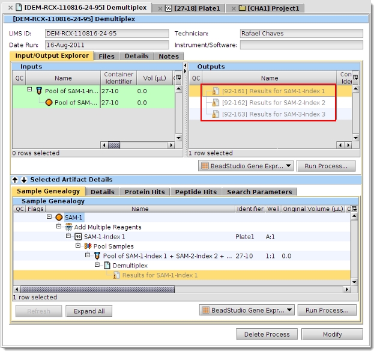Collapse the pool row in Inputs table
This screenshot has width=377, height=354.
point(29,91)
